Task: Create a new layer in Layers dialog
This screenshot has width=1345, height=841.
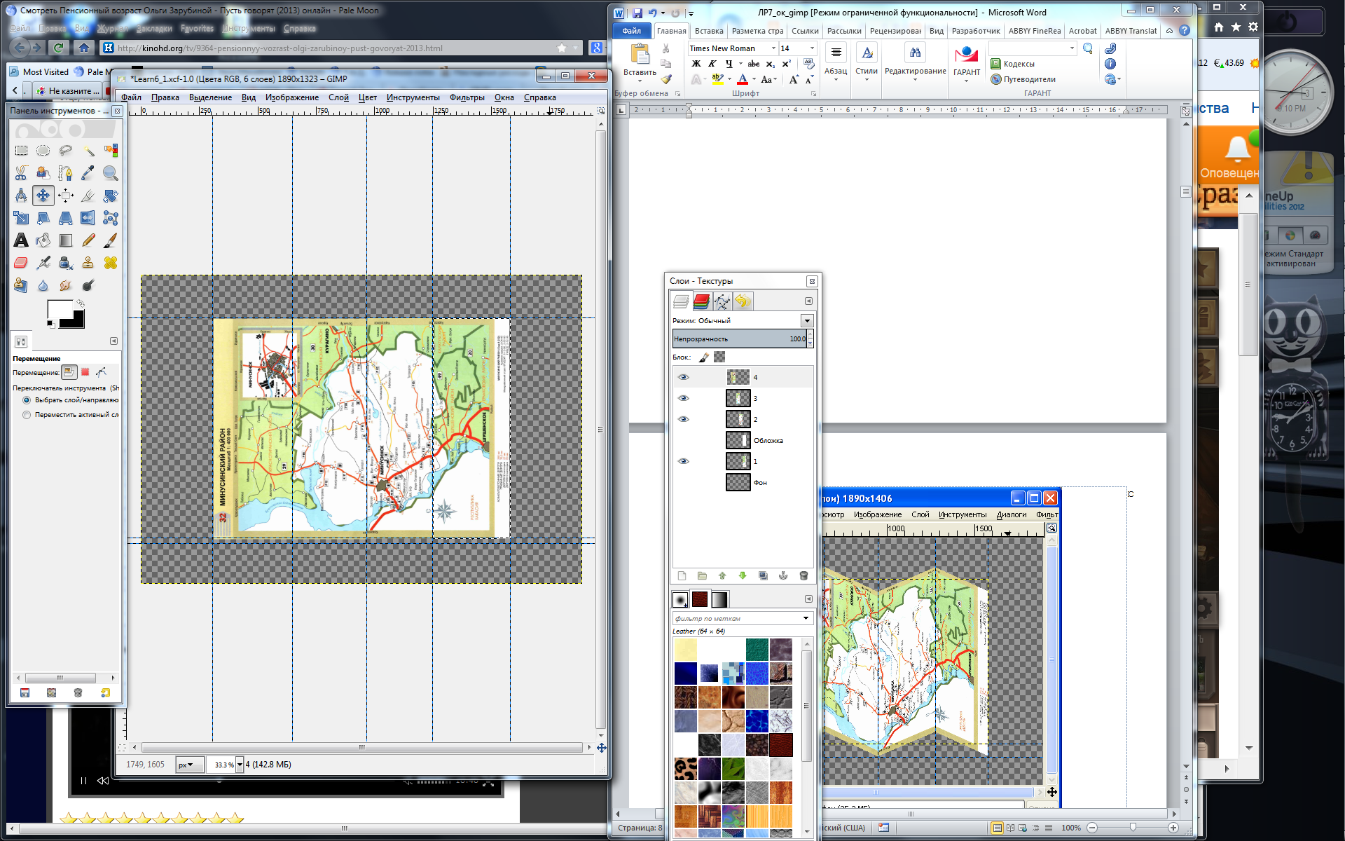Action: [682, 576]
